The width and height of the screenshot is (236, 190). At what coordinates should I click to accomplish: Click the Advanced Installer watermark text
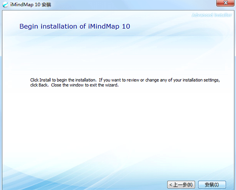[212, 15]
